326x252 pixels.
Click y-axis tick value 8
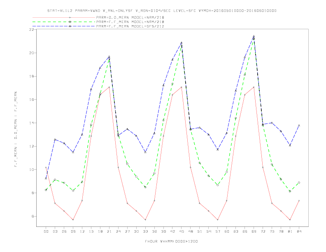coord(33,193)
